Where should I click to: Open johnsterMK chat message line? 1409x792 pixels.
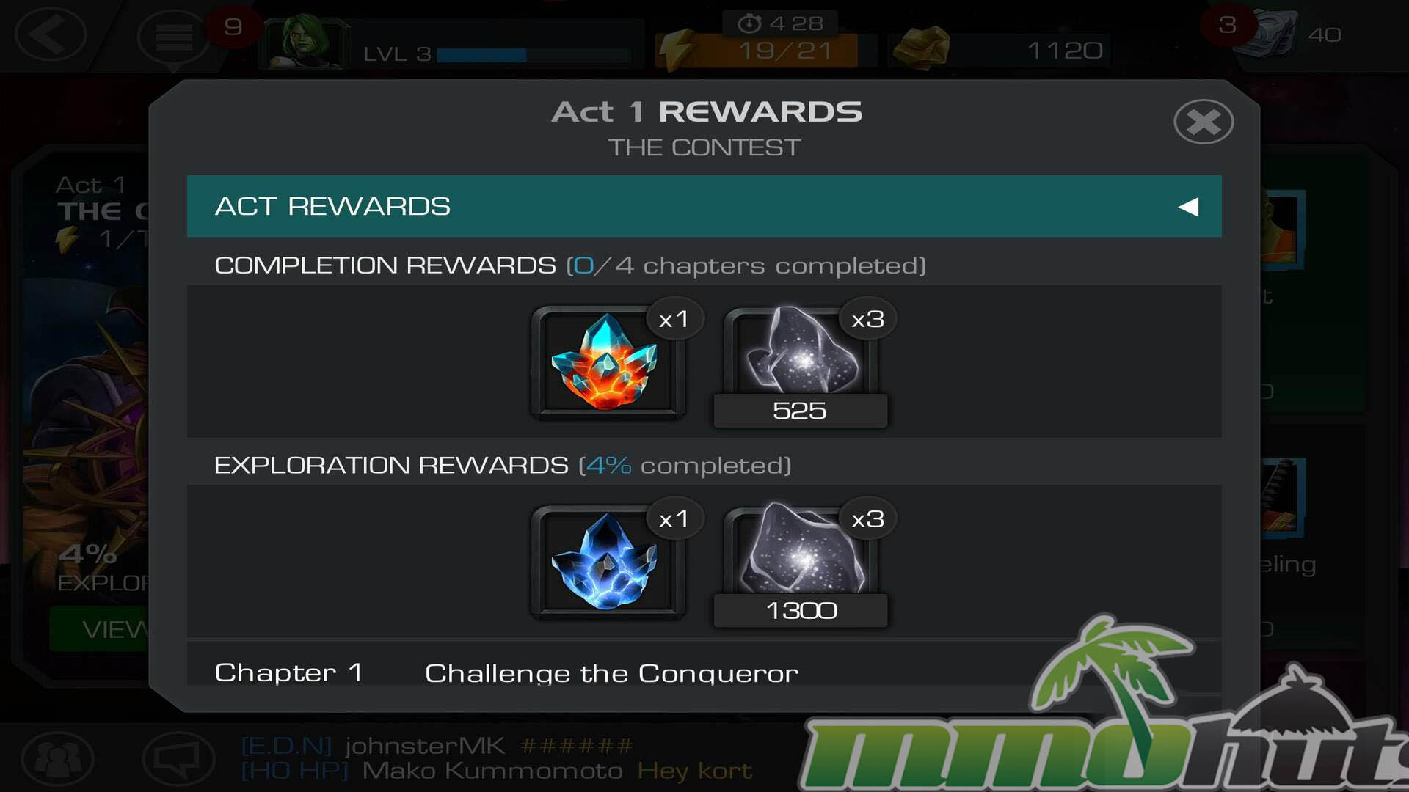click(x=437, y=746)
